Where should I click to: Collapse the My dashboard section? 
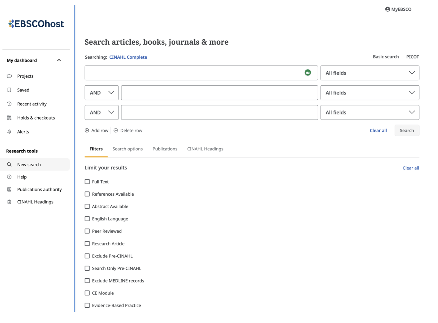(59, 61)
